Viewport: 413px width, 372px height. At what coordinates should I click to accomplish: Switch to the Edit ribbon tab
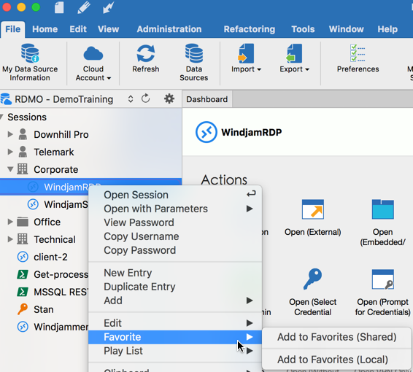tap(78, 29)
